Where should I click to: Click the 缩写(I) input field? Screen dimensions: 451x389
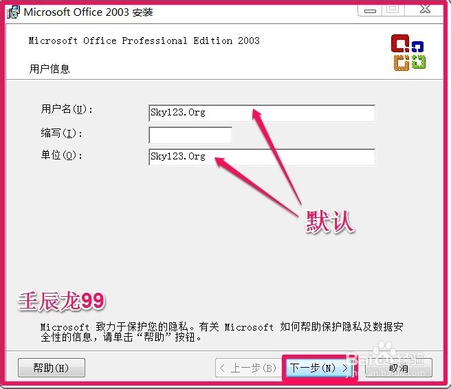(x=190, y=135)
